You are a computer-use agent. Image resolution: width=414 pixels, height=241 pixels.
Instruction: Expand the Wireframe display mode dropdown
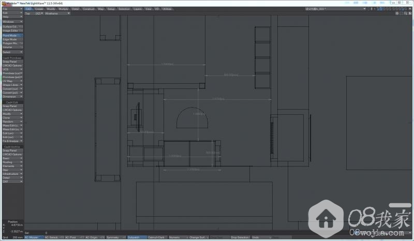57,13
